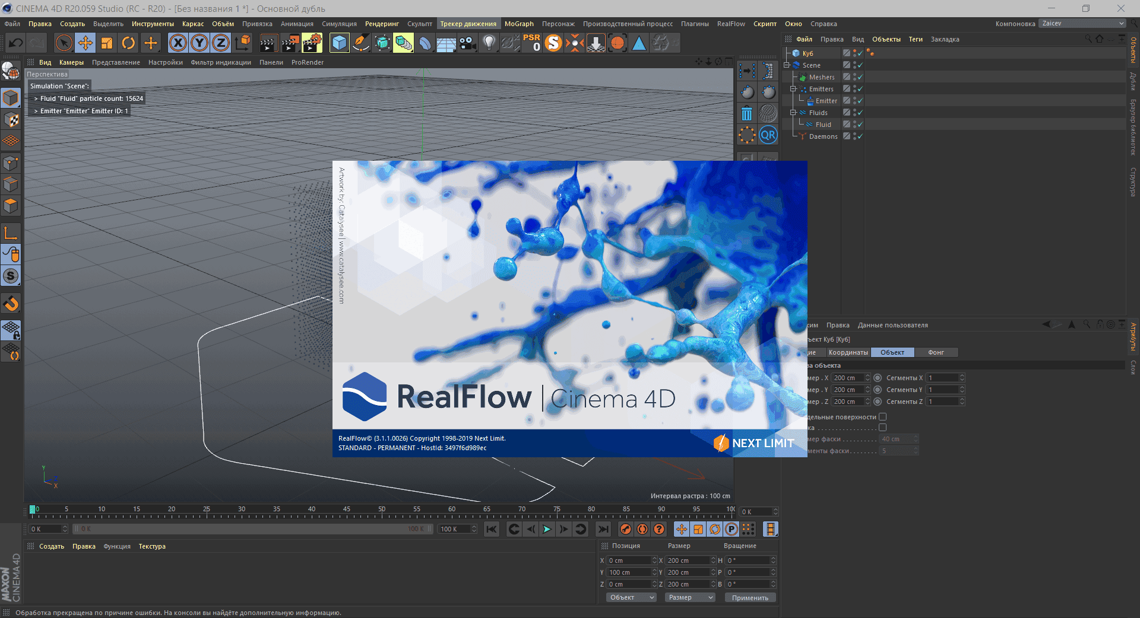
Task: Activate the Move tool in top toolbar
Action: click(x=85, y=43)
